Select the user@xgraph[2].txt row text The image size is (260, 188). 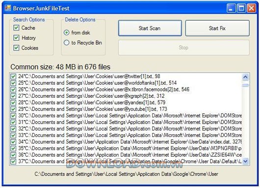click(x=91, y=96)
